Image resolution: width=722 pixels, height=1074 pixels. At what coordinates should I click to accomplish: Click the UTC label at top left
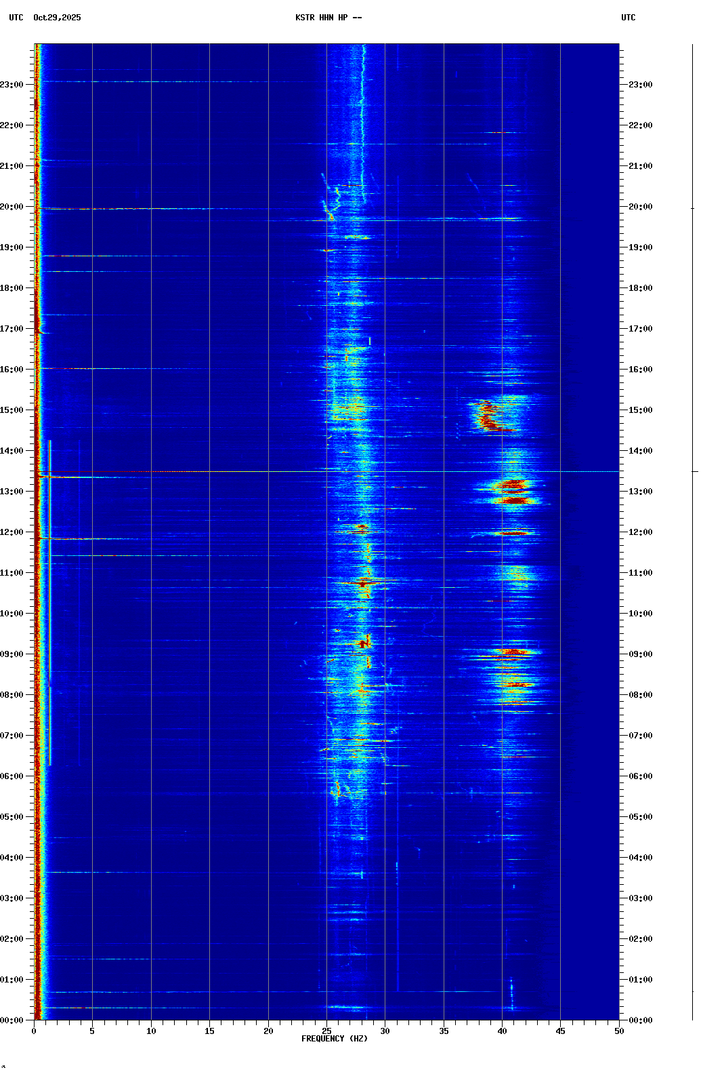[x=16, y=18]
